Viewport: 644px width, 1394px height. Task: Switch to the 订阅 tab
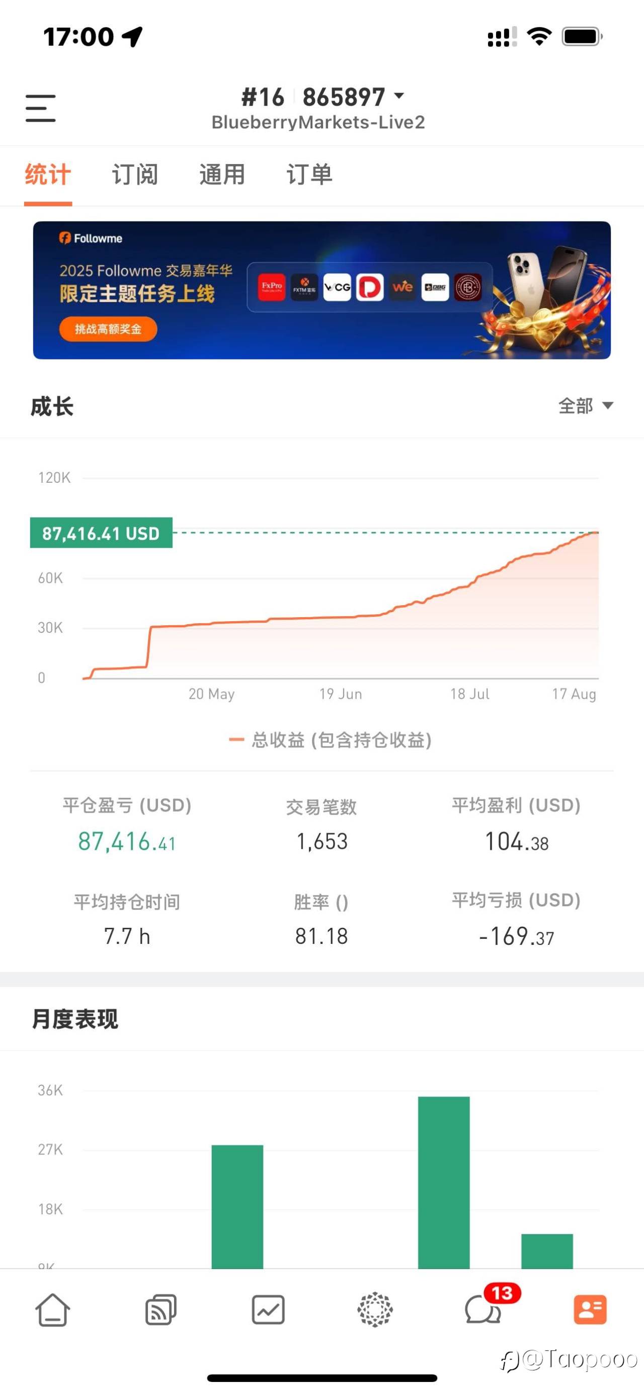(x=135, y=174)
